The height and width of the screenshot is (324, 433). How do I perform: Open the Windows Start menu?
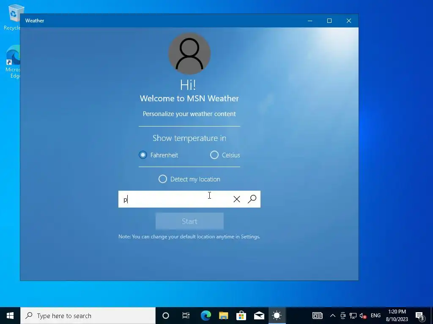10,316
